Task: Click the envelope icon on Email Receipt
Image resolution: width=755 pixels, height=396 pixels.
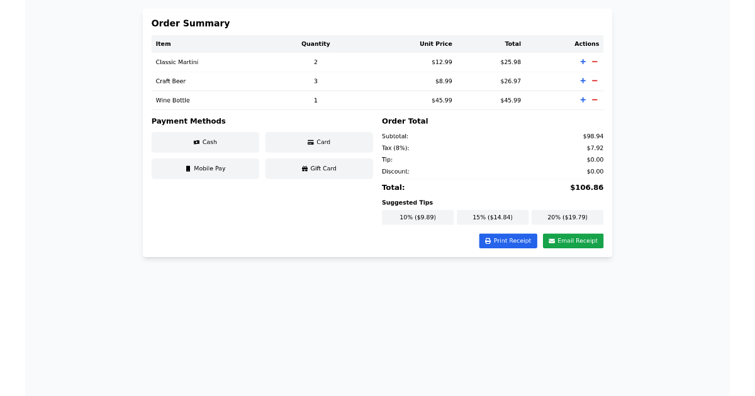Action: tap(552, 241)
